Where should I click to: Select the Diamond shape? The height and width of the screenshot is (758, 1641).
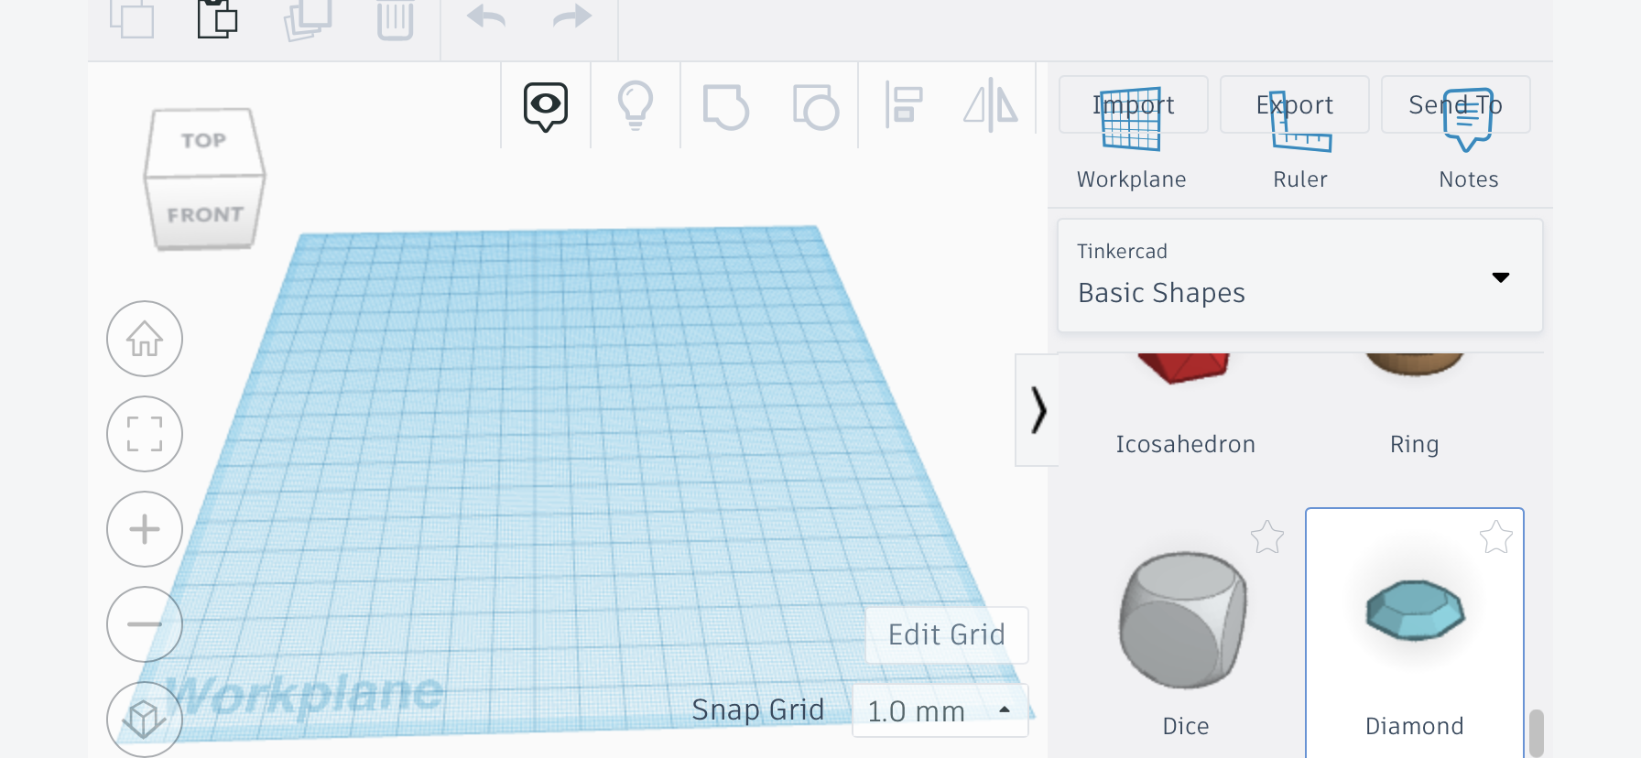tap(1414, 633)
